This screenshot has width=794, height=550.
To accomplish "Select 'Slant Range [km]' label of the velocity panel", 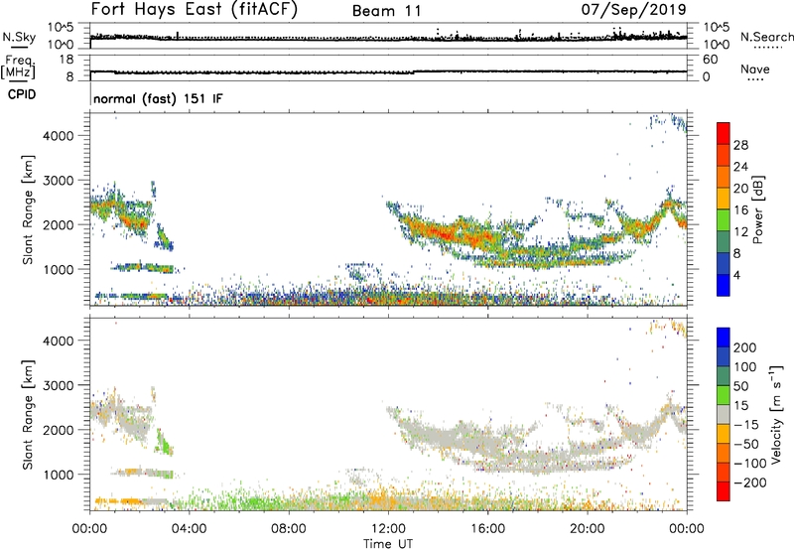I will coord(28,415).
